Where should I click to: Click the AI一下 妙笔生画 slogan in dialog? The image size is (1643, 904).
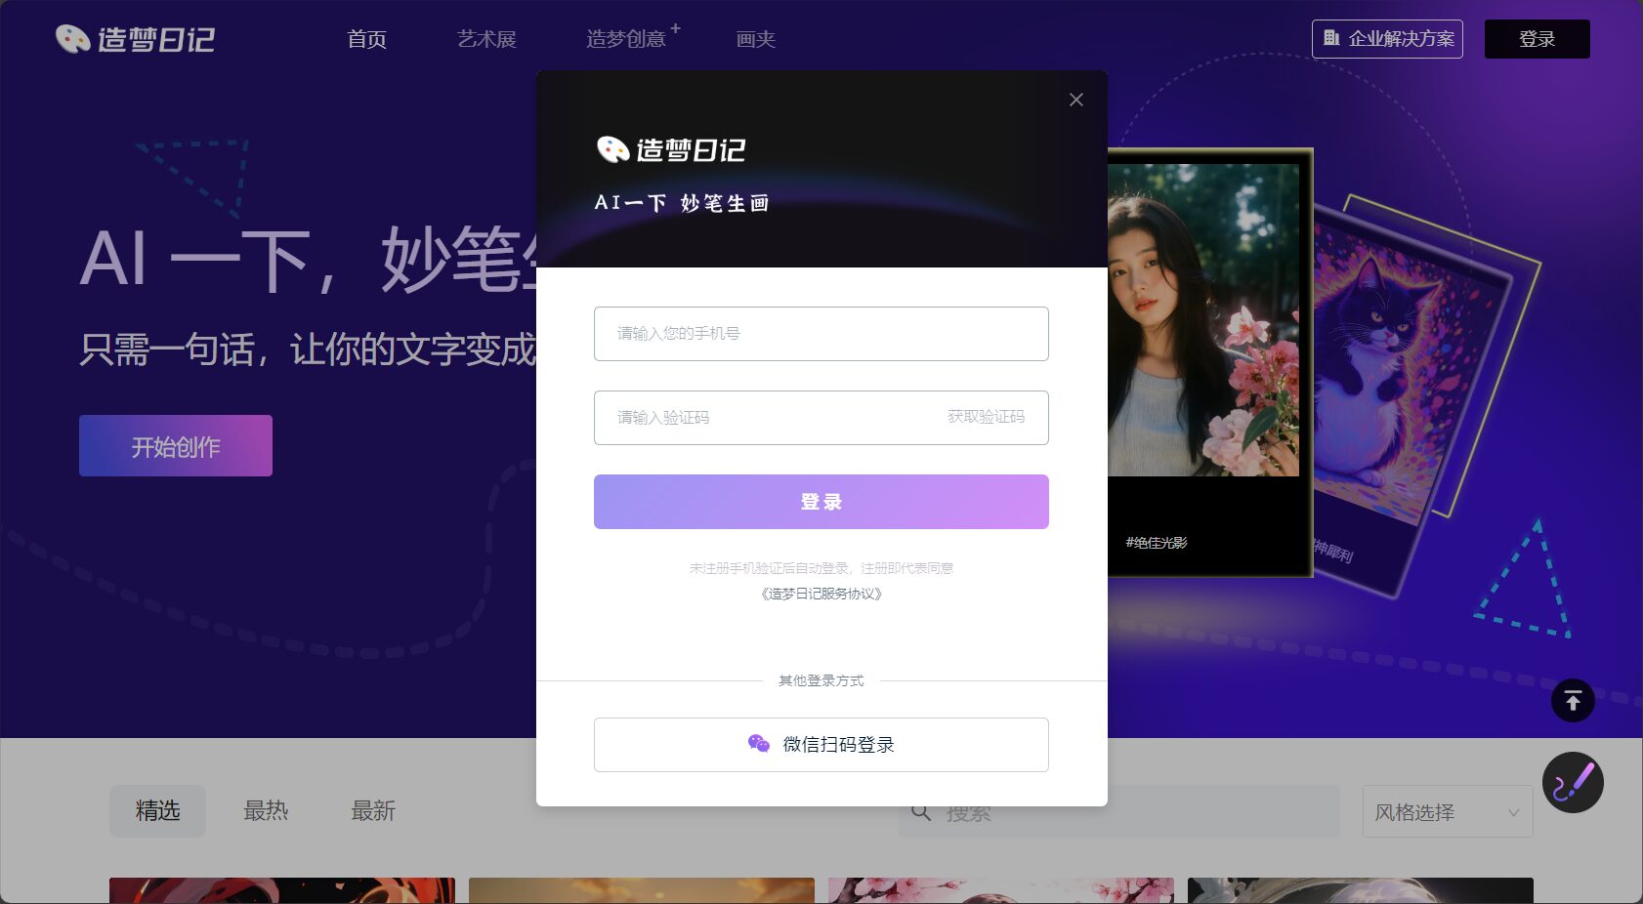point(682,203)
